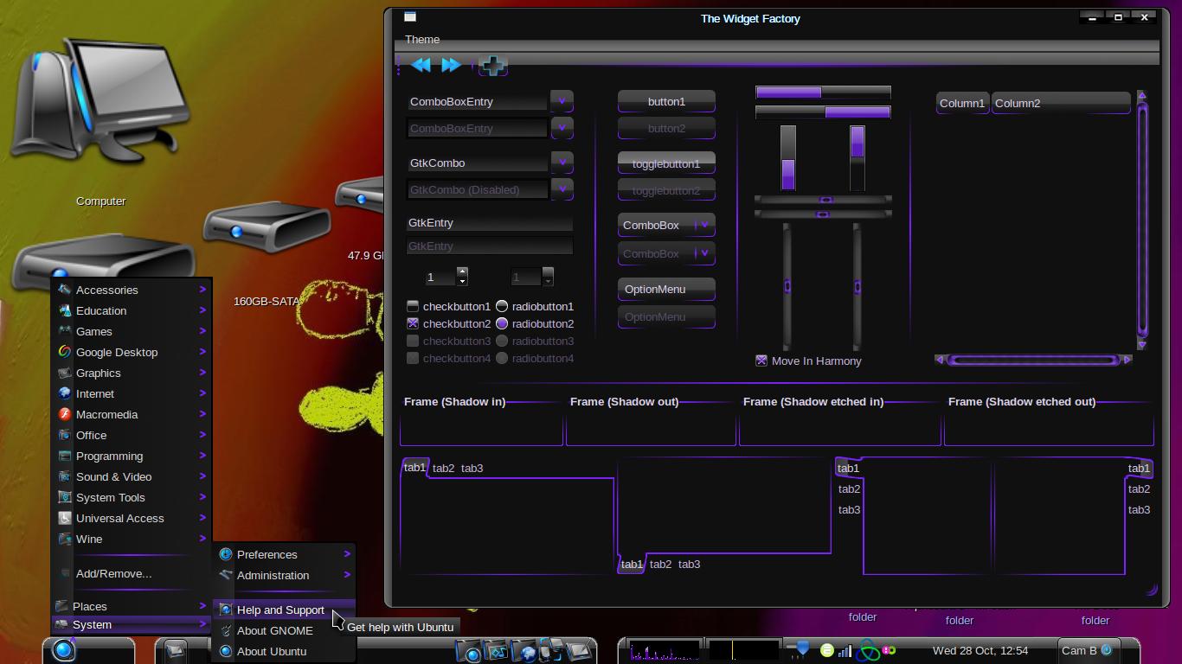Click the rewind double-arrow toolbar icon
The width and height of the screenshot is (1182, 664).
click(x=421, y=65)
